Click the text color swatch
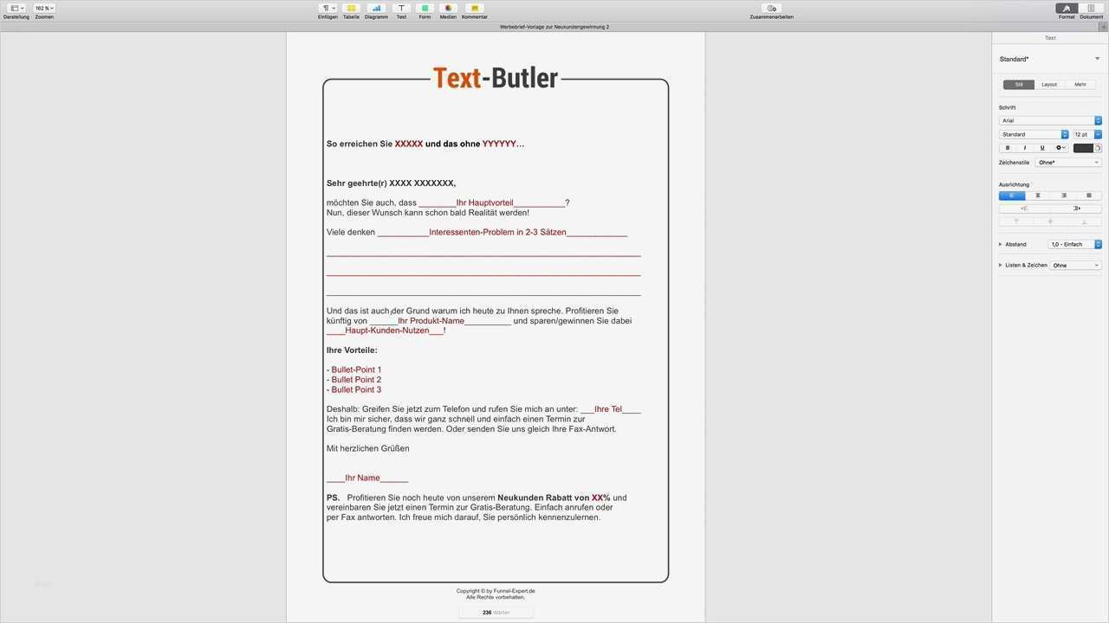Image resolution: width=1109 pixels, height=623 pixels. pyautogui.click(x=1083, y=148)
